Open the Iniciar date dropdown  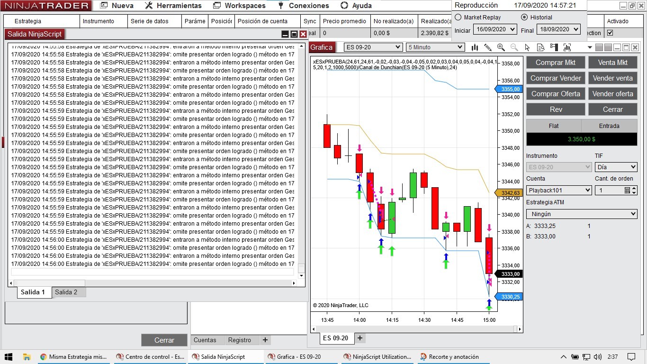[495, 29]
